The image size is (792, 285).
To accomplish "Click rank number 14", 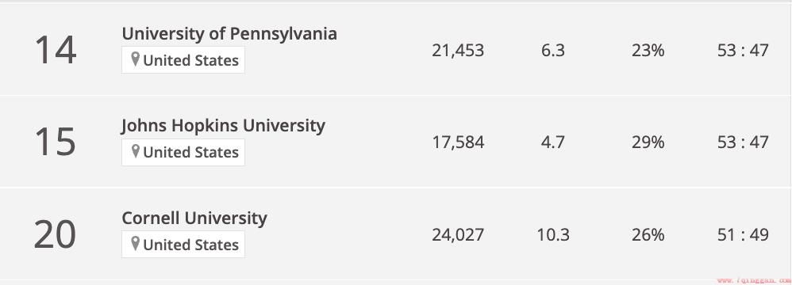I will pos(56,50).
